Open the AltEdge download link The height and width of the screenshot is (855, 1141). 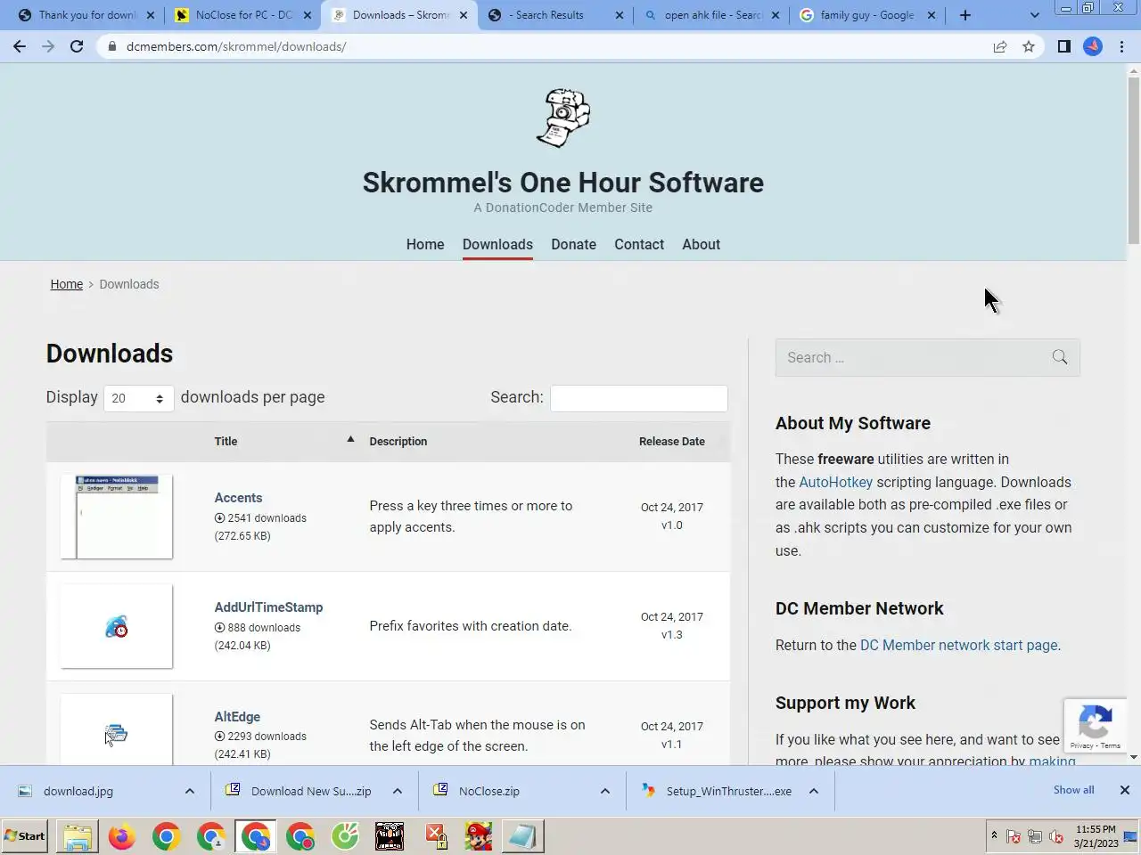[x=237, y=717]
